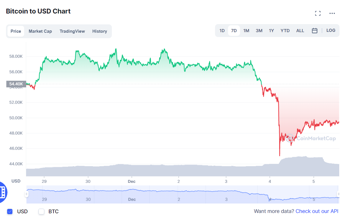Open the Check out our API link
349x219 pixels.
(317, 211)
